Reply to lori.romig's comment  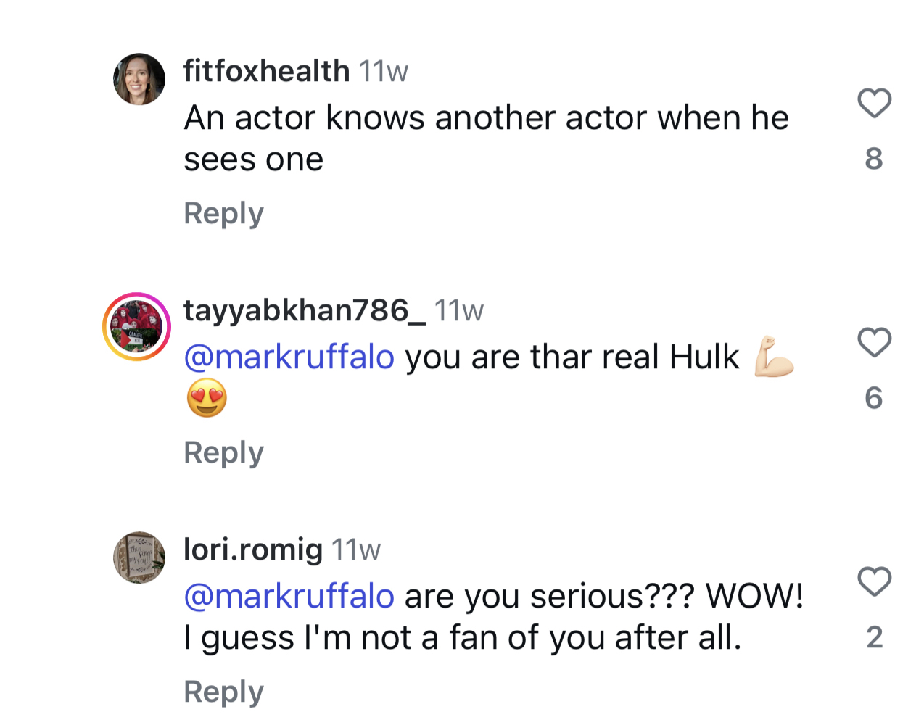coord(223,692)
